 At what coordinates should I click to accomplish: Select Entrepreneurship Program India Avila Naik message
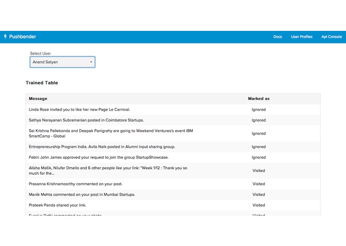pos(102,147)
